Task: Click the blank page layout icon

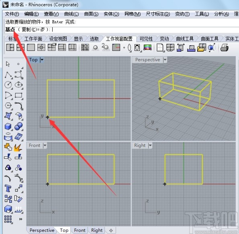Action: [x=160, y=48]
